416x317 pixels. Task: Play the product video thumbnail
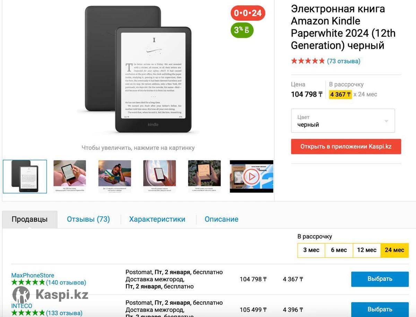[251, 176]
